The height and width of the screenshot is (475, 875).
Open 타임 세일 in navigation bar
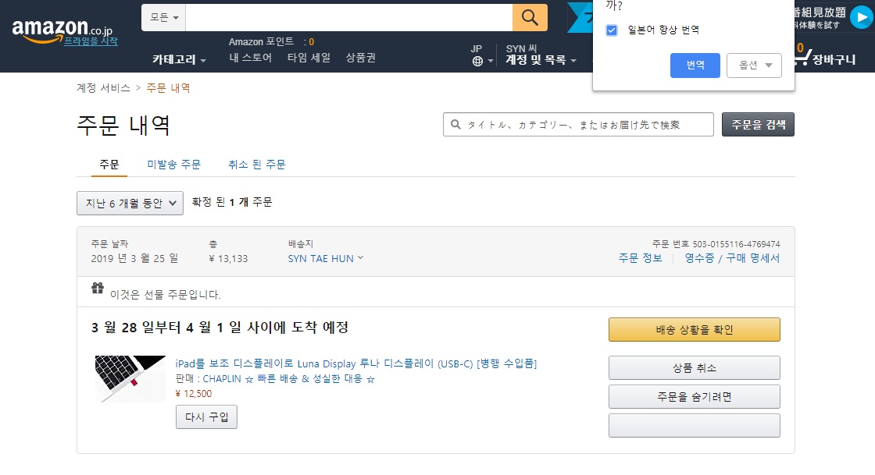[309, 58]
